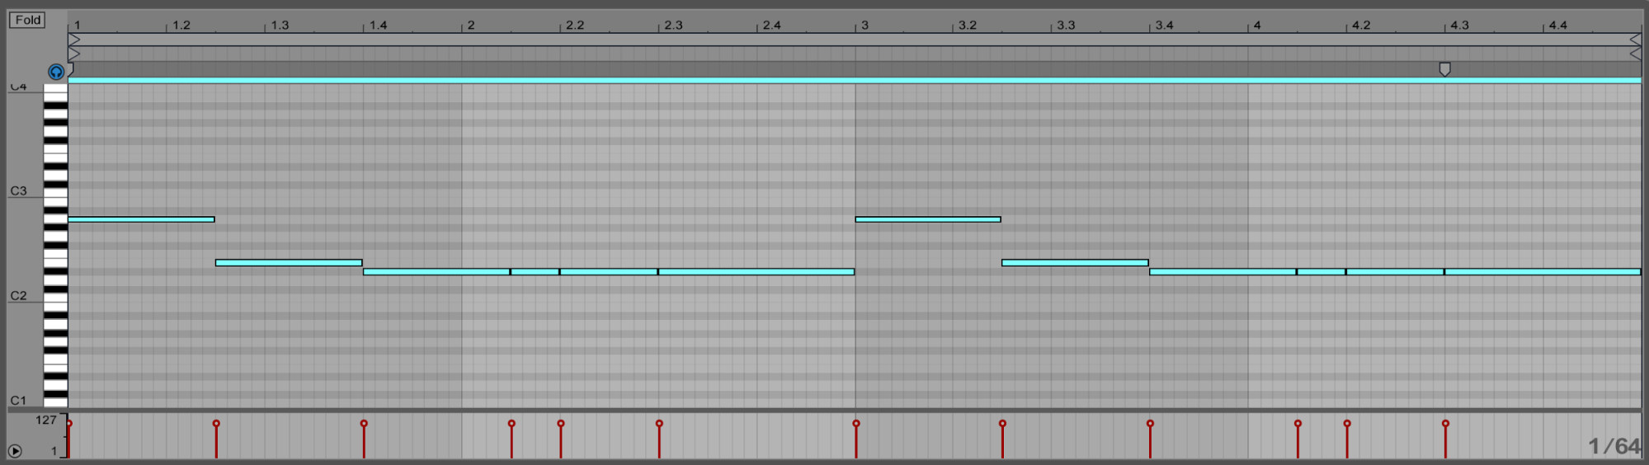Click the ruler at beat 1.4
This screenshot has width=1649, height=465.
[x=378, y=25]
